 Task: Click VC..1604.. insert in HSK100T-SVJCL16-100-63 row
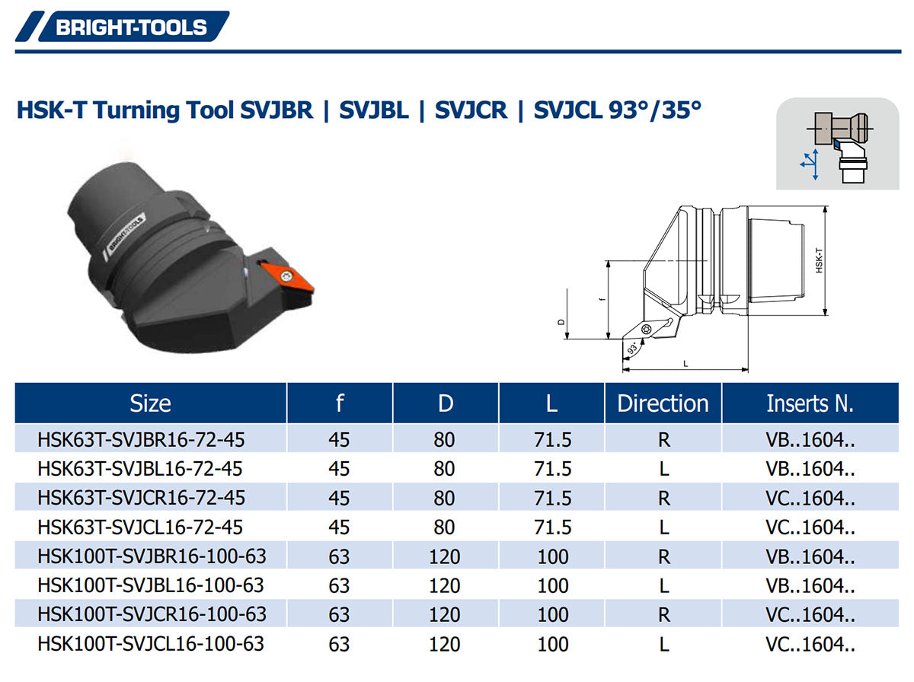810,644
